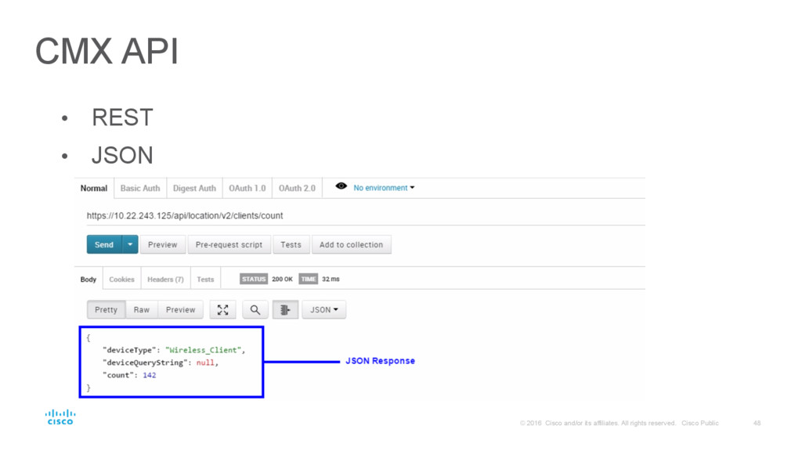Click the 200 OK status value

pos(282,279)
